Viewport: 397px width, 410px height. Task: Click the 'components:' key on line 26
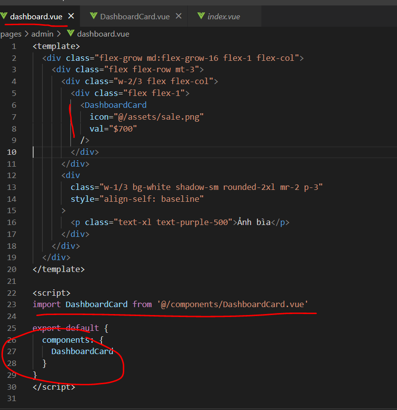click(68, 340)
